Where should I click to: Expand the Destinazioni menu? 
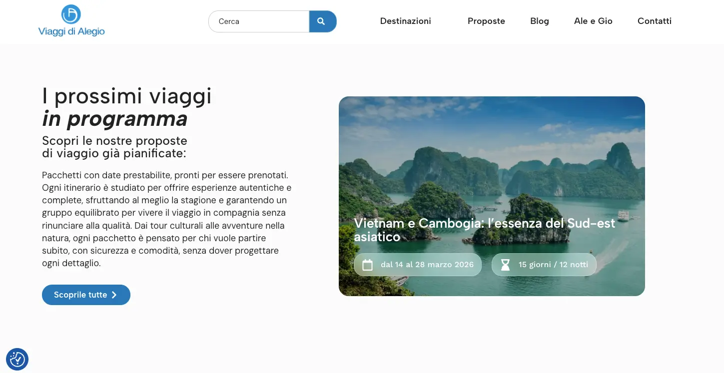coord(405,21)
